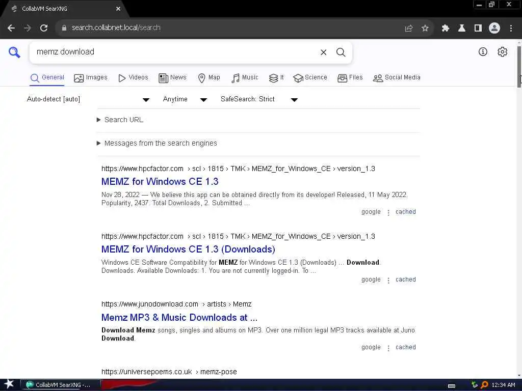This screenshot has width=522, height=391.
Task: Open the SafeSearch: Strict dropdown
Action: coord(258,99)
